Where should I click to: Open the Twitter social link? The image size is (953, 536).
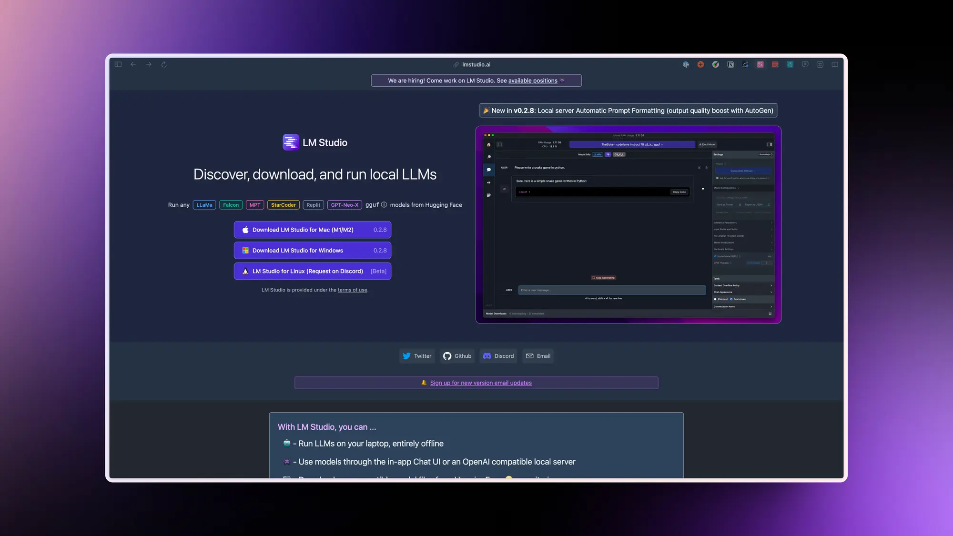tap(417, 356)
